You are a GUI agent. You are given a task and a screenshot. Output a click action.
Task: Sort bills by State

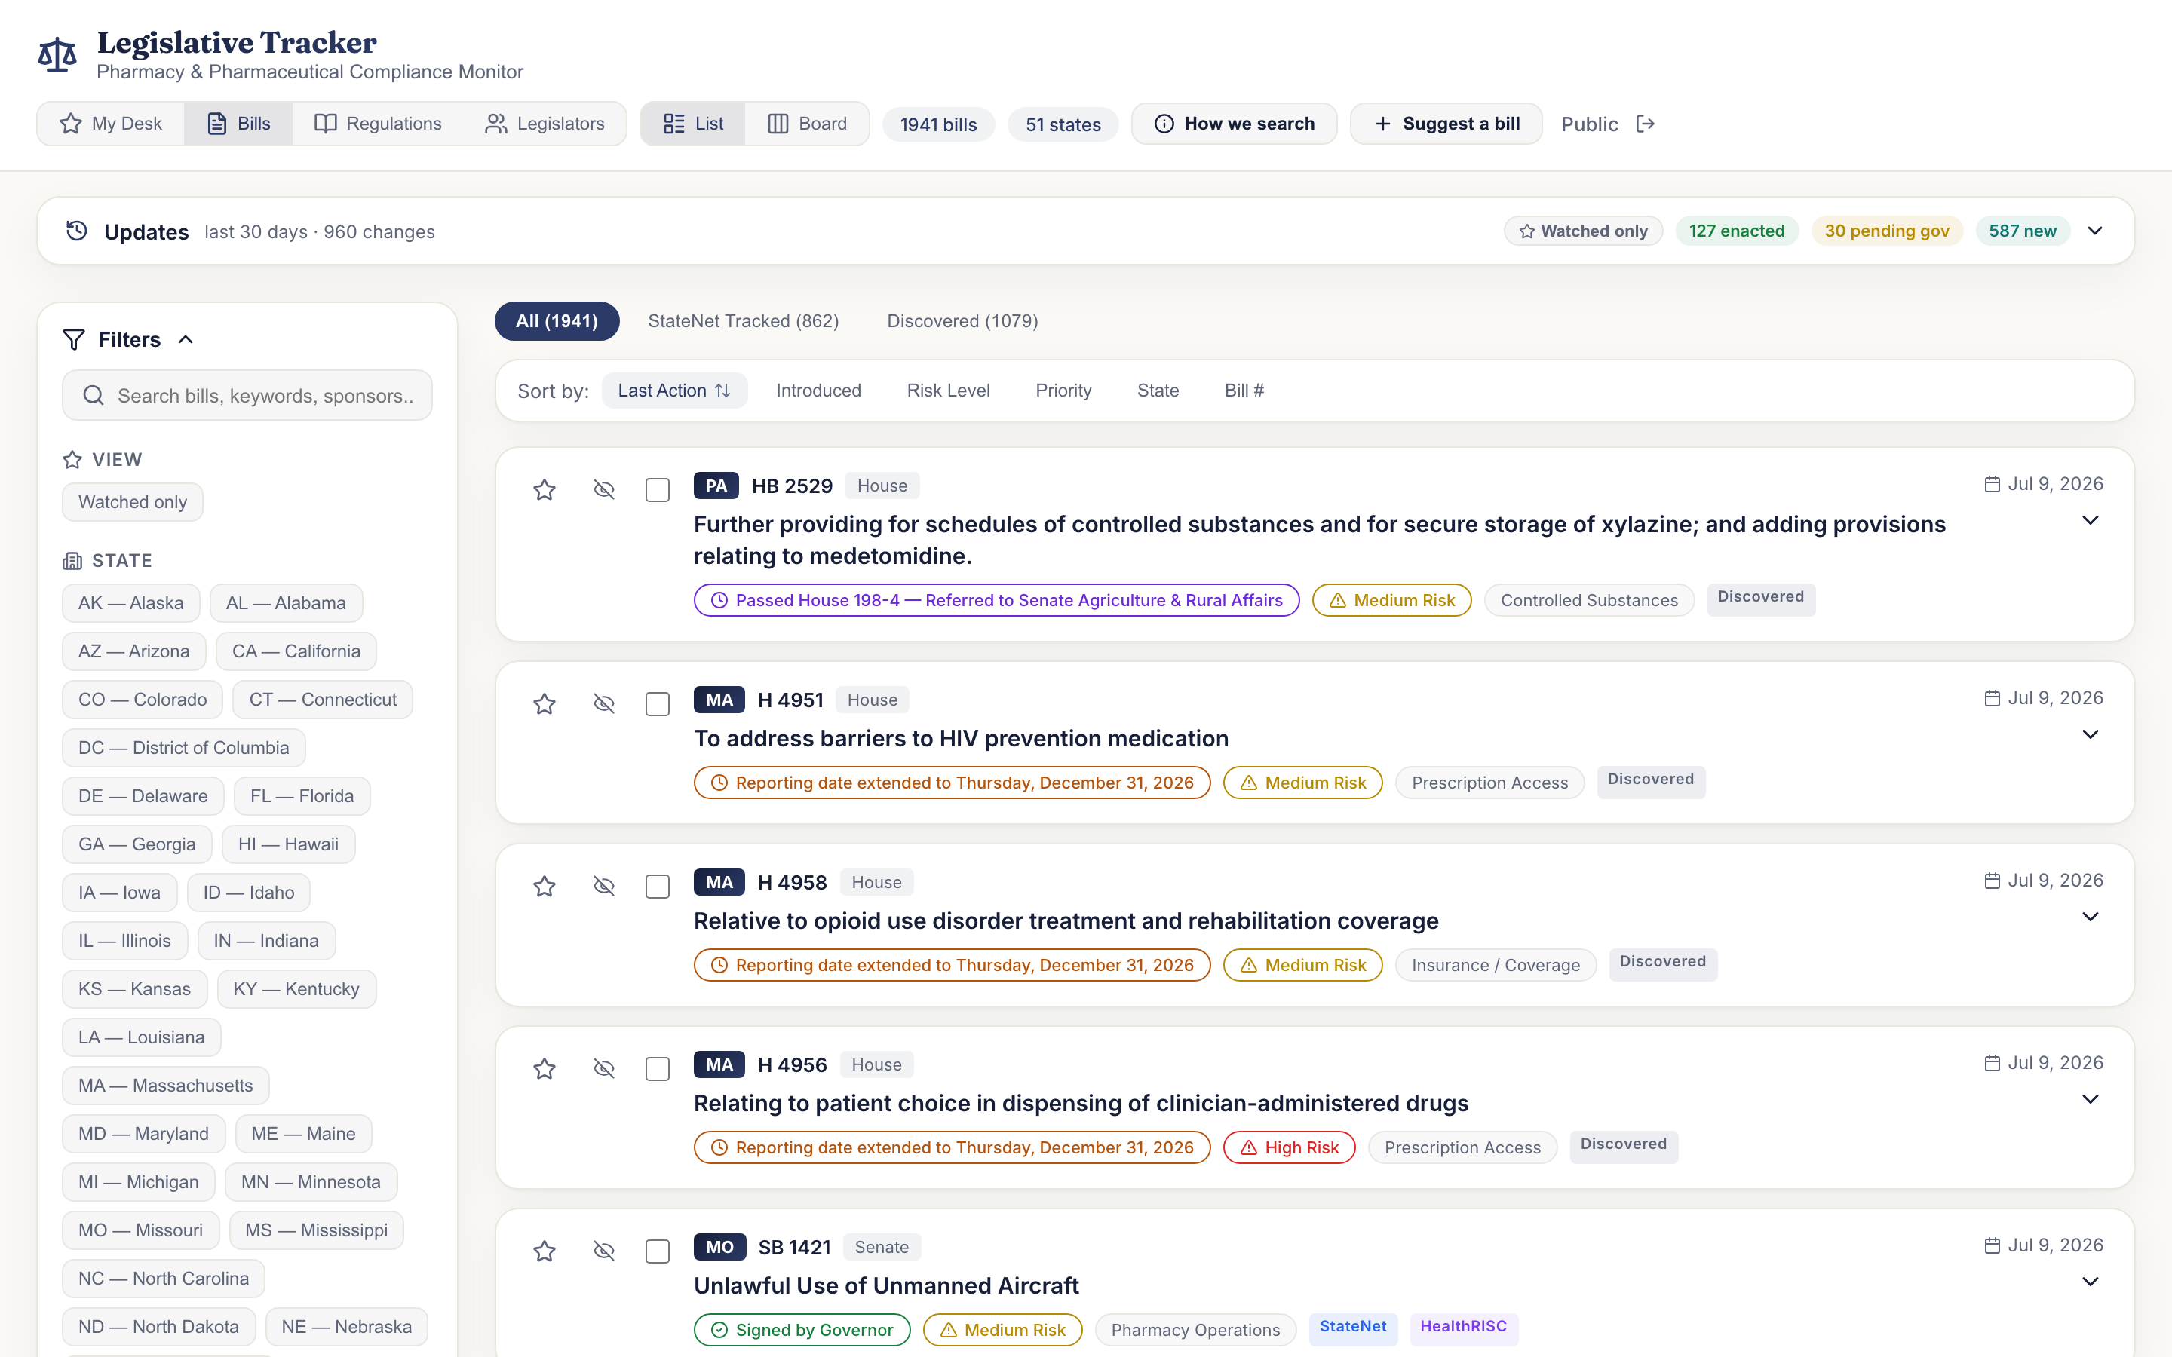[1158, 391]
